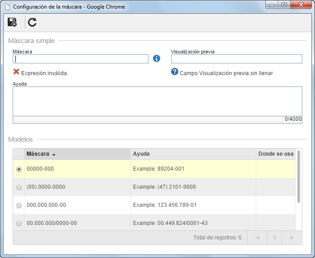Sort by the Máscara column header
This screenshot has height=258, width=315.
(77, 154)
